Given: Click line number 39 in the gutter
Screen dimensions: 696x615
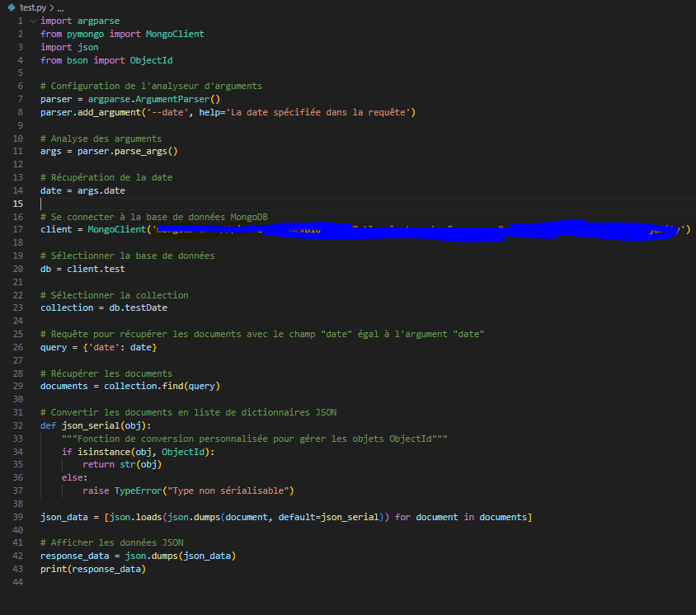Looking at the screenshot, I should pyautogui.click(x=17, y=517).
